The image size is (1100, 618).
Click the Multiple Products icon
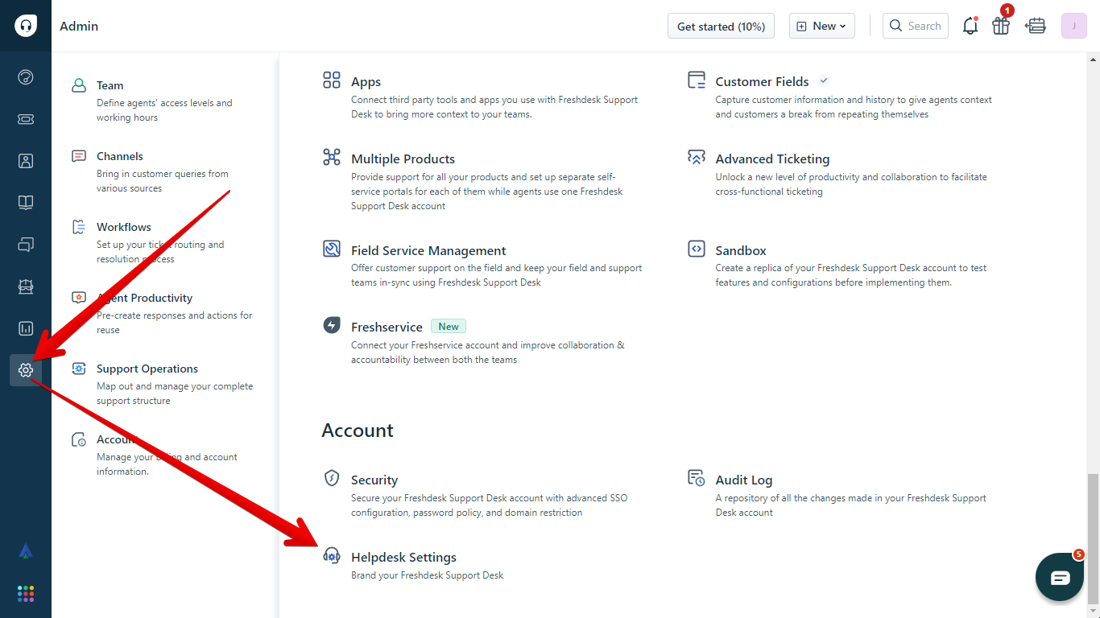coord(332,157)
